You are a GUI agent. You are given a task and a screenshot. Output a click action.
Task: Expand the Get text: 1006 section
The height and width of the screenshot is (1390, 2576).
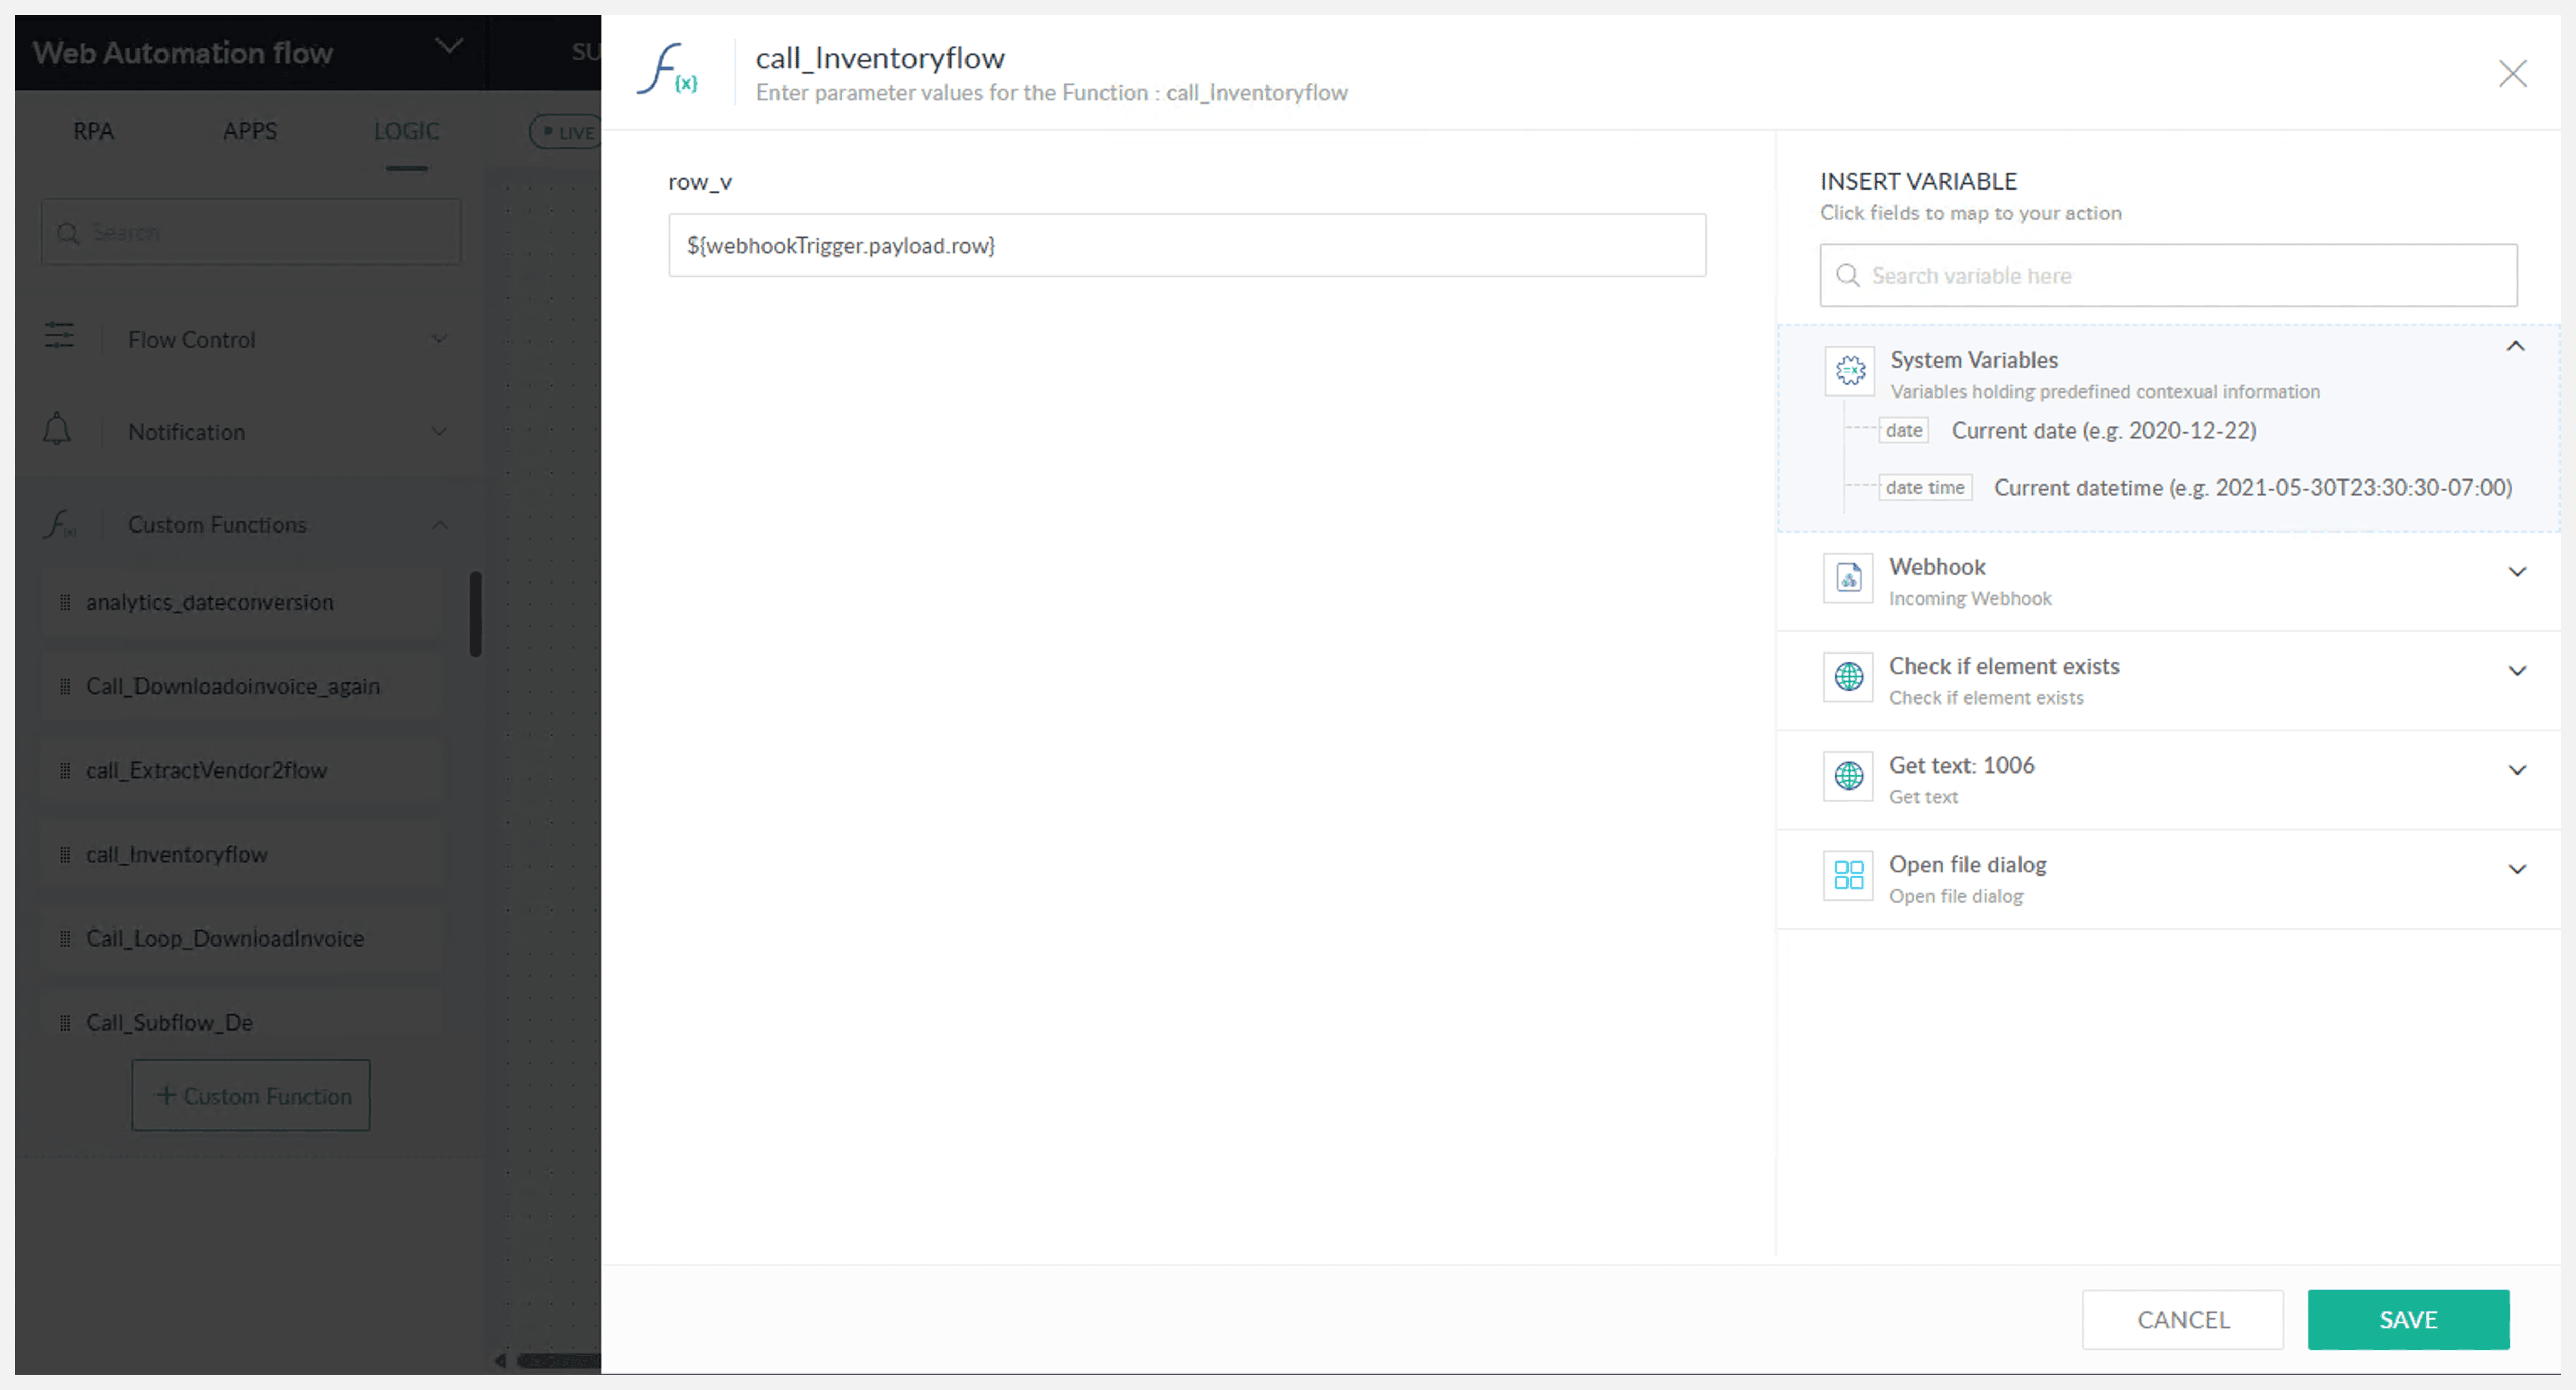pos(2516,770)
